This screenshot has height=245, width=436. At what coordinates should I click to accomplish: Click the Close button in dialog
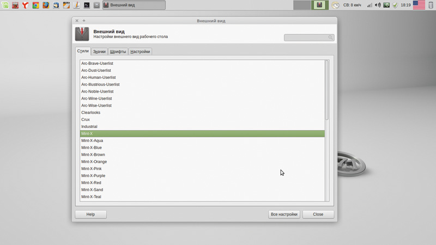click(x=318, y=215)
